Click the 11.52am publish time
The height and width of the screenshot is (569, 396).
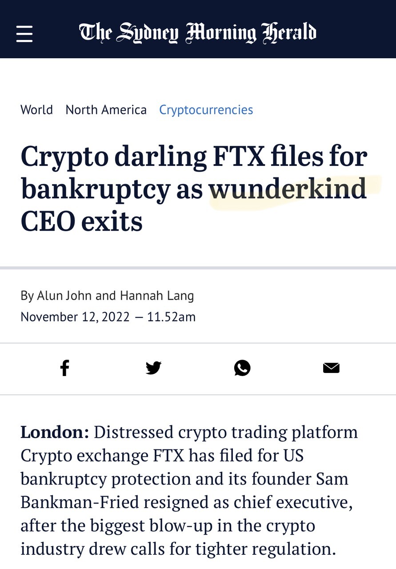click(x=171, y=317)
